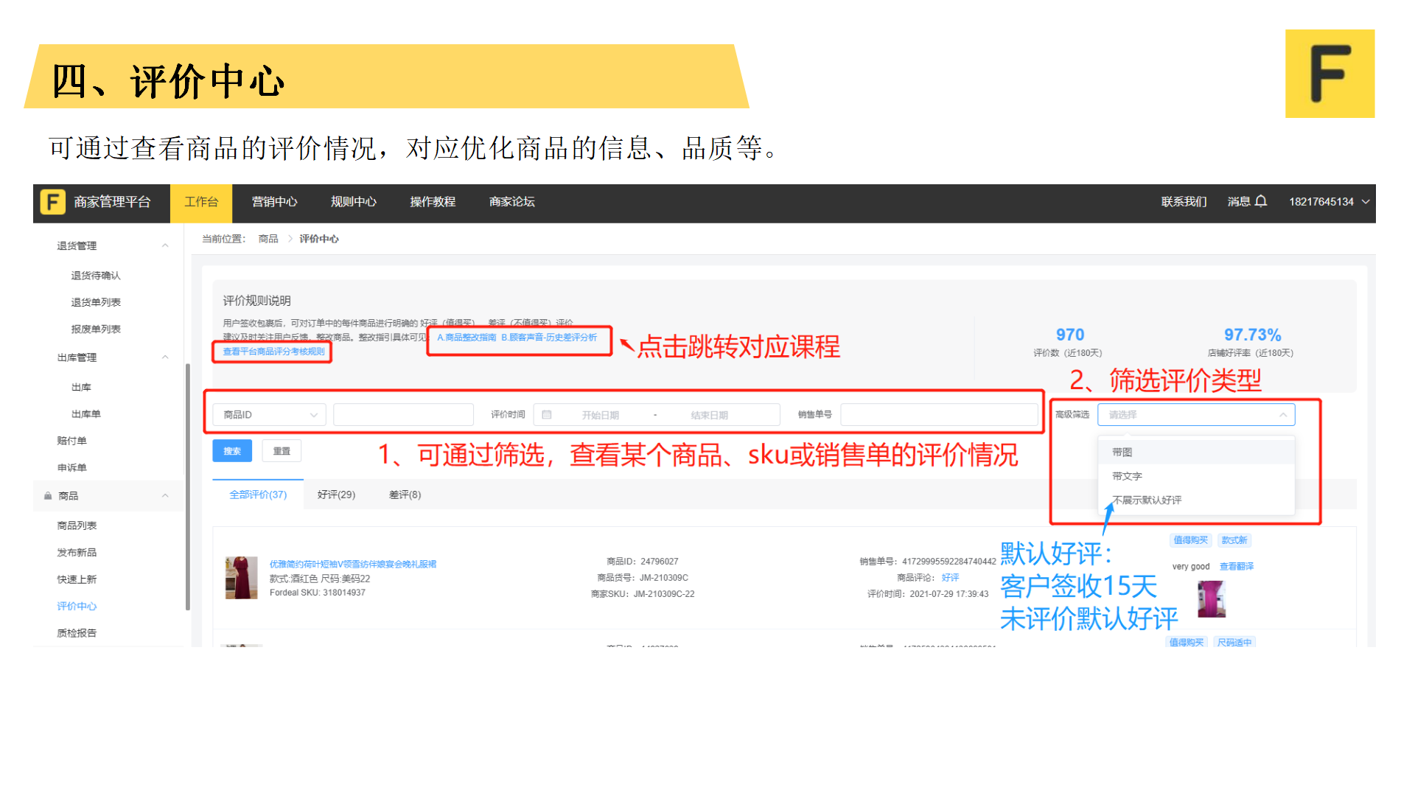
Task: Choose 带图 from the filter options
Action: point(1196,453)
